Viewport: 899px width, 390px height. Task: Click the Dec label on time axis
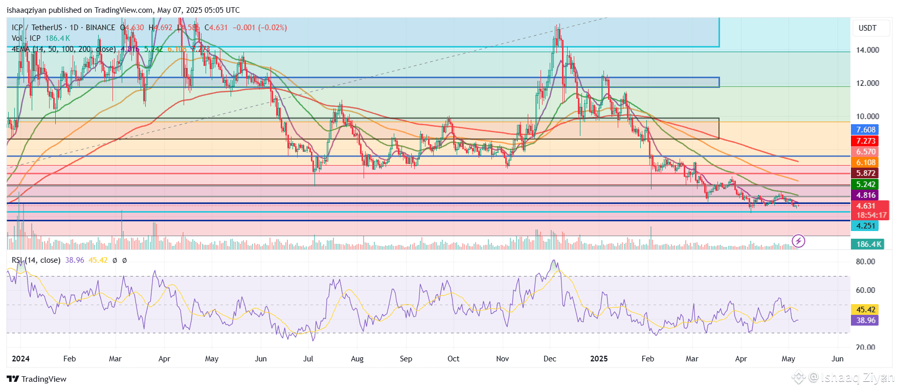click(550, 359)
